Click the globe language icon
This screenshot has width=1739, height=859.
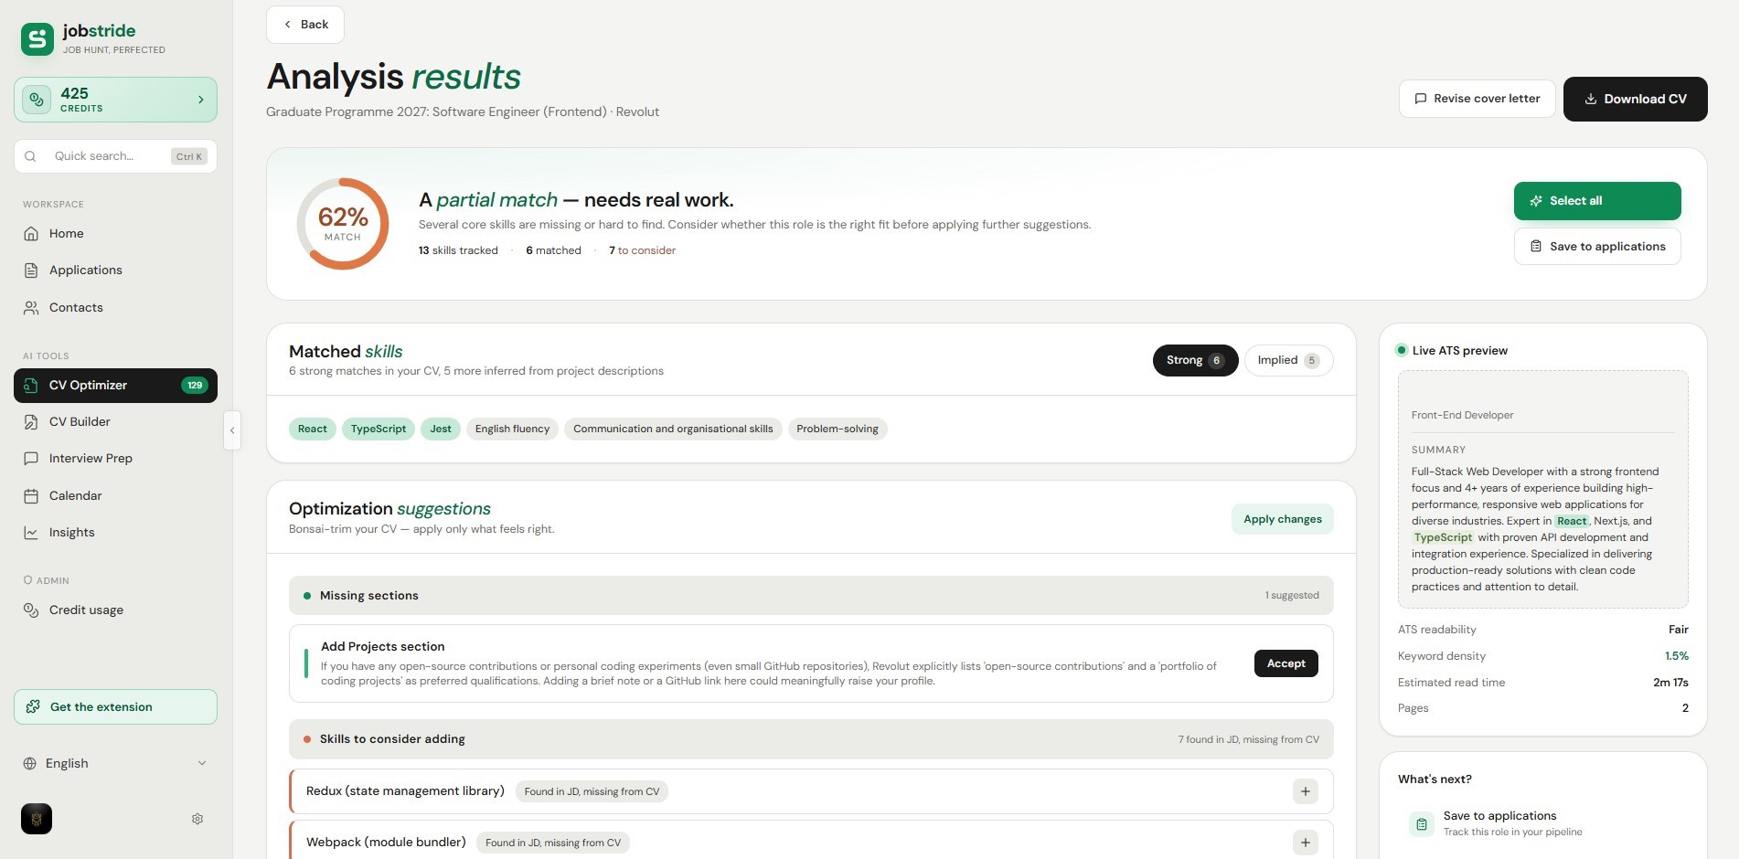(30, 764)
